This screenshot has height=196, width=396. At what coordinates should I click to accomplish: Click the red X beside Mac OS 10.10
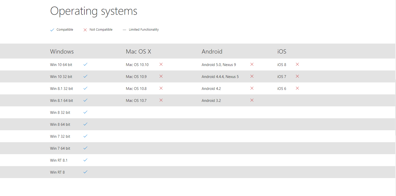pos(161,64)
